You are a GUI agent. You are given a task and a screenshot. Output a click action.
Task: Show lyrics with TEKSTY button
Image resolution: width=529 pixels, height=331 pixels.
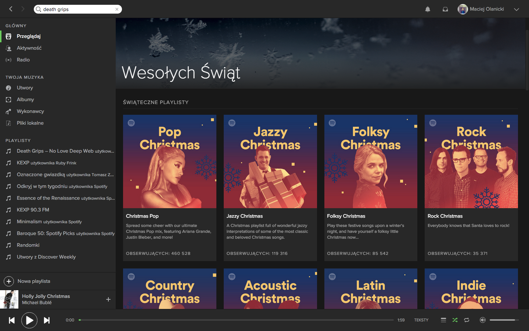[x=421, y=320]
